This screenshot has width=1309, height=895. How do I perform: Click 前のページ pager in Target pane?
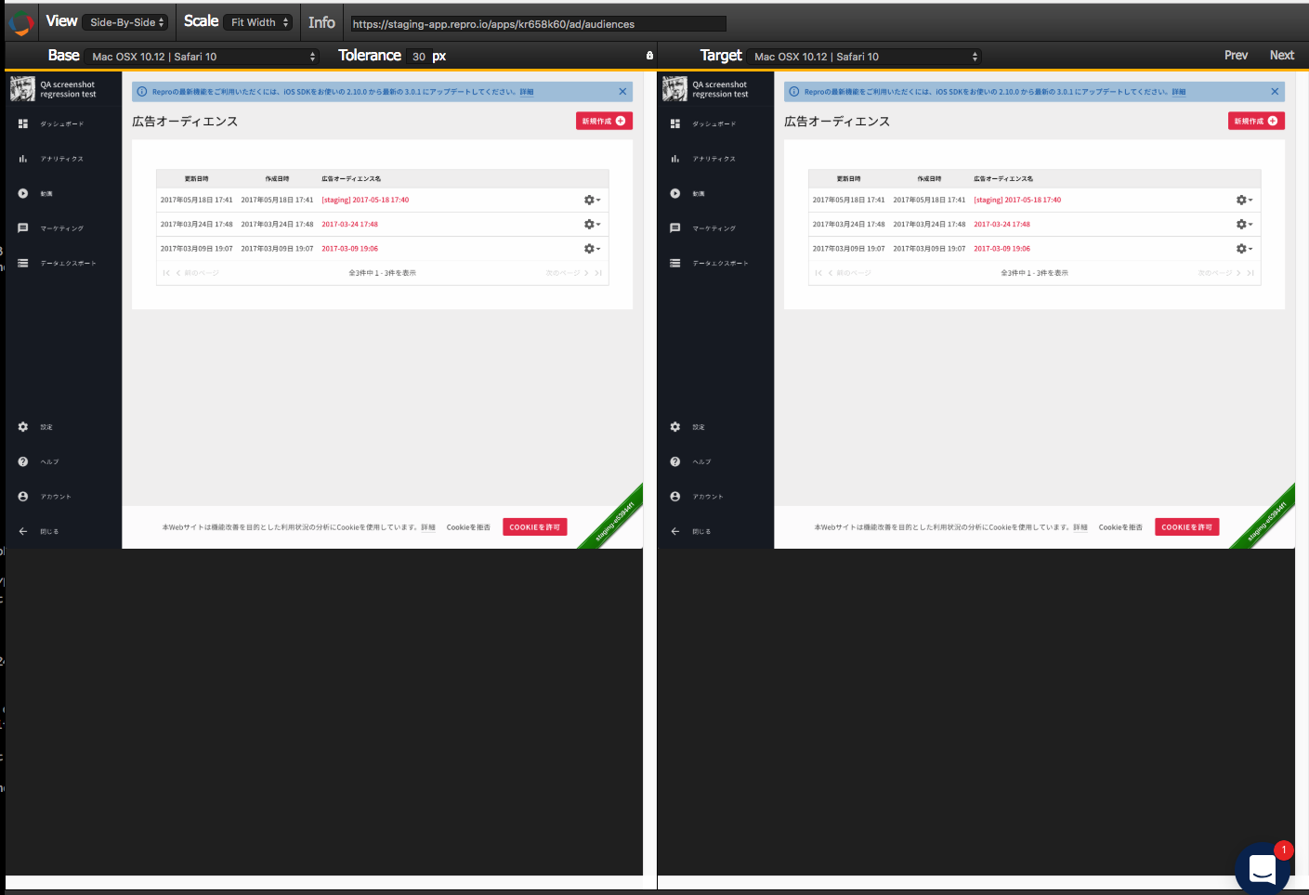point(849,273)
